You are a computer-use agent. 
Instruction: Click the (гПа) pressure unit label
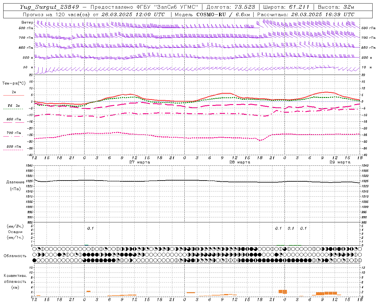[x=15, y=189]
